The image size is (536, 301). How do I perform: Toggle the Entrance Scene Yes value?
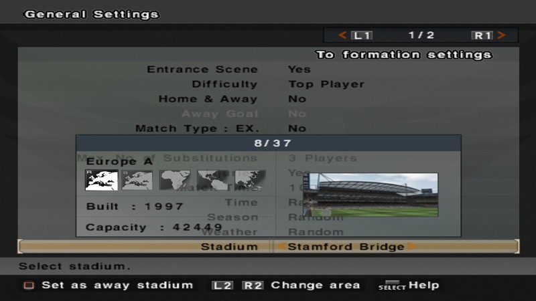click(299, 70)
